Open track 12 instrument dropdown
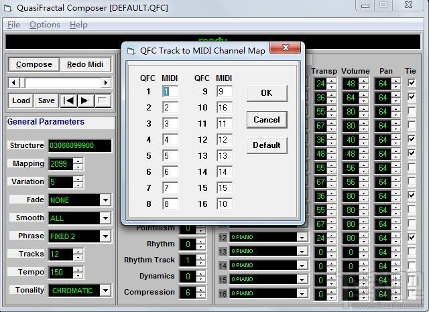This screenshot has height=312, width=429. pyautogui.click(x=302, y=238)
